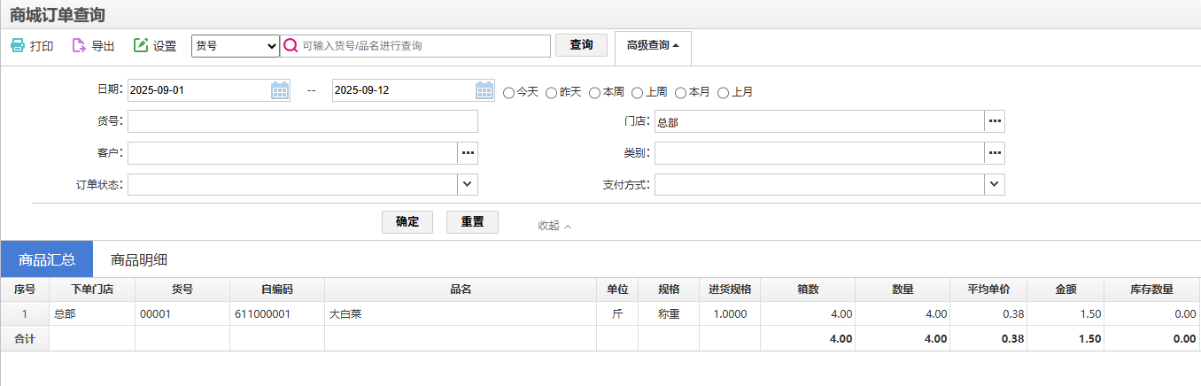Screen dimensions: 1201x386
Task: Click the magnifier icon in the search box
Action: click(291, 45)
